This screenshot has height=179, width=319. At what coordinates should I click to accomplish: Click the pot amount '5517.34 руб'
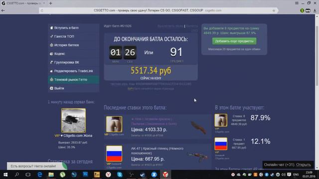coord(151,71)
